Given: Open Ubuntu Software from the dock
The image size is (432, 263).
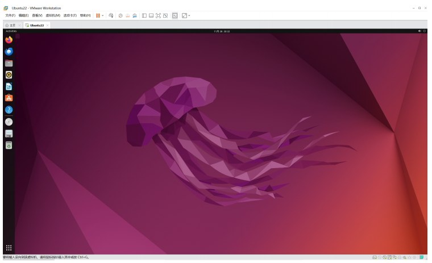Looking at the screenshot, I should tap(9, 98).
